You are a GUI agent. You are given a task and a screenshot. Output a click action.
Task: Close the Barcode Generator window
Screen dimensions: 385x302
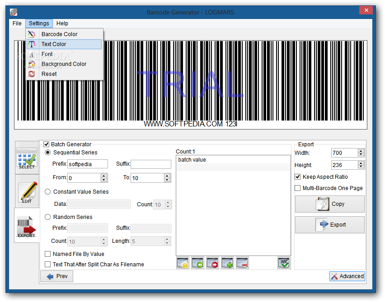click(366, 10)
